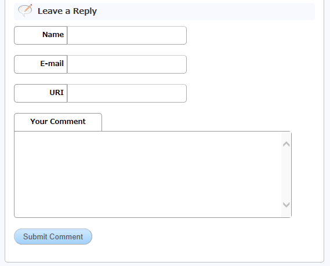Click the comment area scrollbar track
The image size is (330, 266).
287,174
